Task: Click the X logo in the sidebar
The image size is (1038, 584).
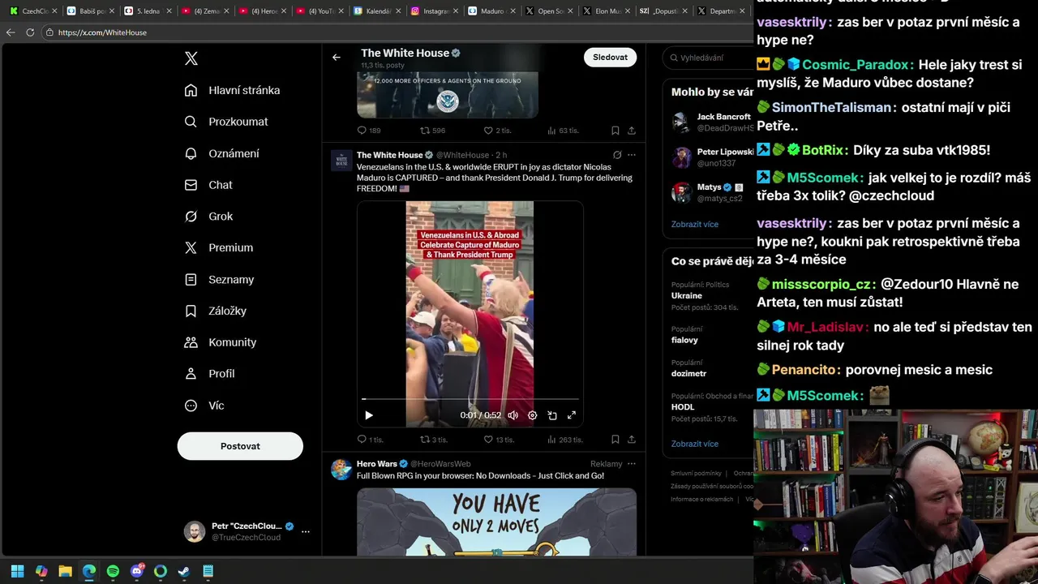Action: (191, 58)
